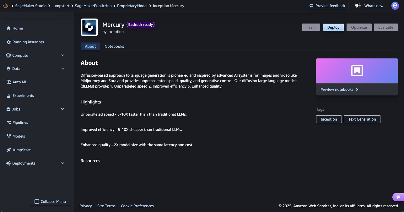404x212 pixels.
Task: Go to Pipelines in the sidebar
Action: tap(18, 122)
